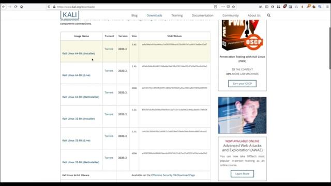Click the Version column header
The width and height of the screenshot is (331, 186).
click(123, 36)
